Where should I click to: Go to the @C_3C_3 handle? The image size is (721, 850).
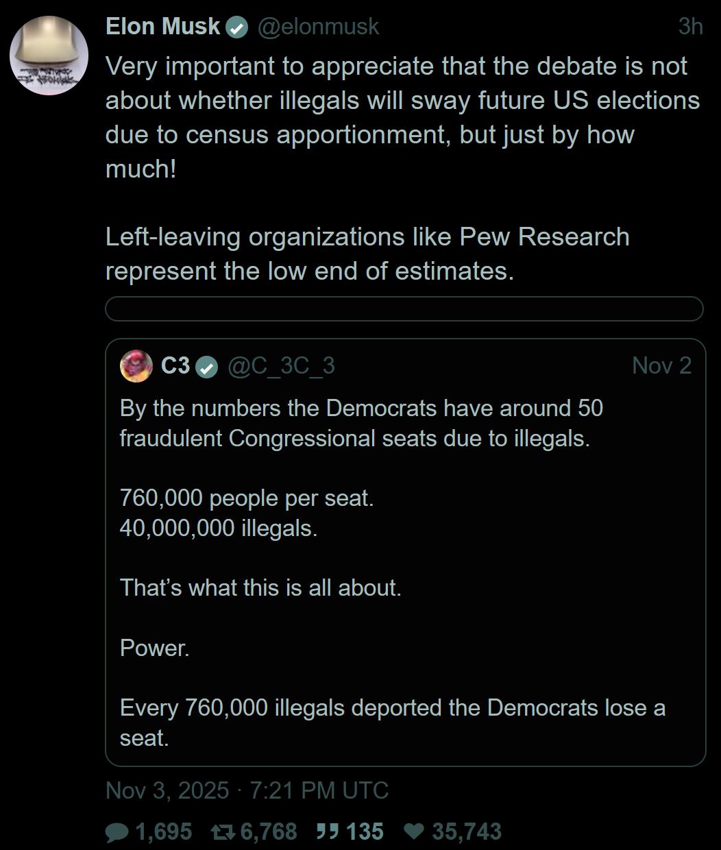(x=281, y=366)
